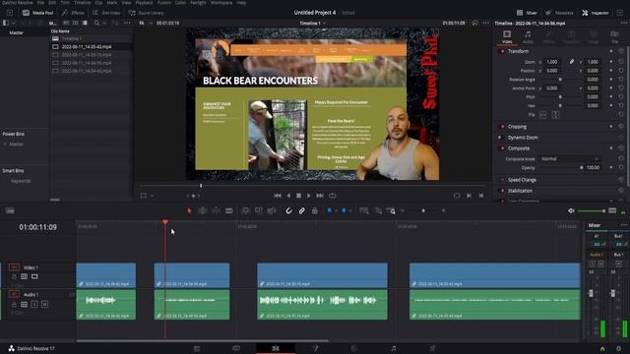Open the Workspace menu

[221, 2]
